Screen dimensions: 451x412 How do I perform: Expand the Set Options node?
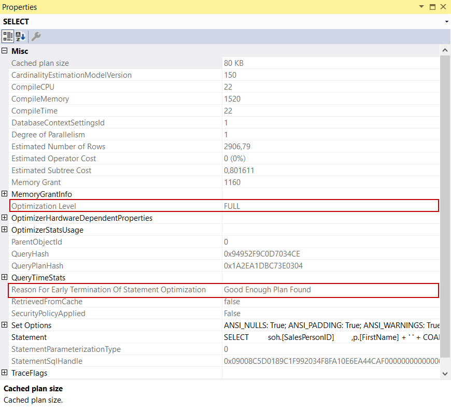(x=4, y=325)
